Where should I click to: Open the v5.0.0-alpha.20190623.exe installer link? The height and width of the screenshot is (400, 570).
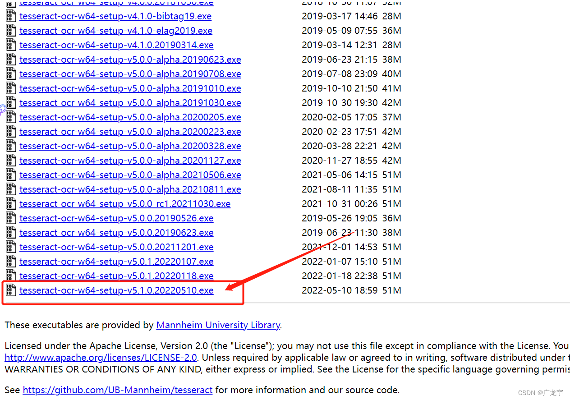point(130,60)
